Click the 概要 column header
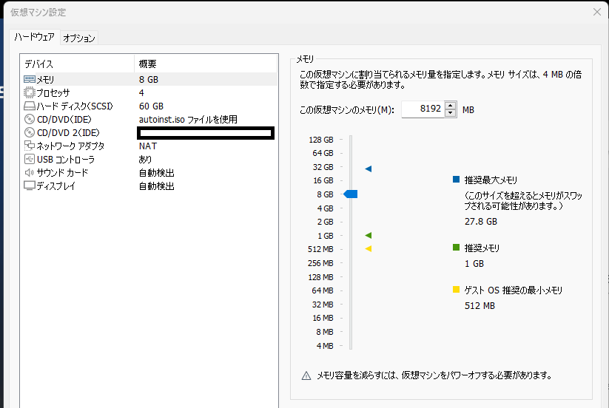The image size is (609, 408). [206, 64]
